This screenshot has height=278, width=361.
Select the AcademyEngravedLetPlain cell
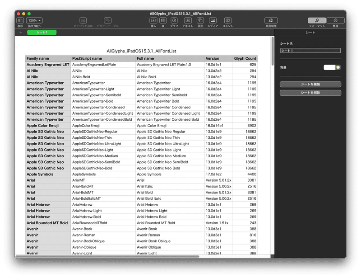coord(103,65)
